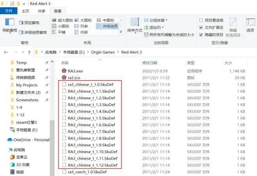The image size is (257, 176).
Task: Select 超大图标 extra large icons view
Action: point(63,20)
